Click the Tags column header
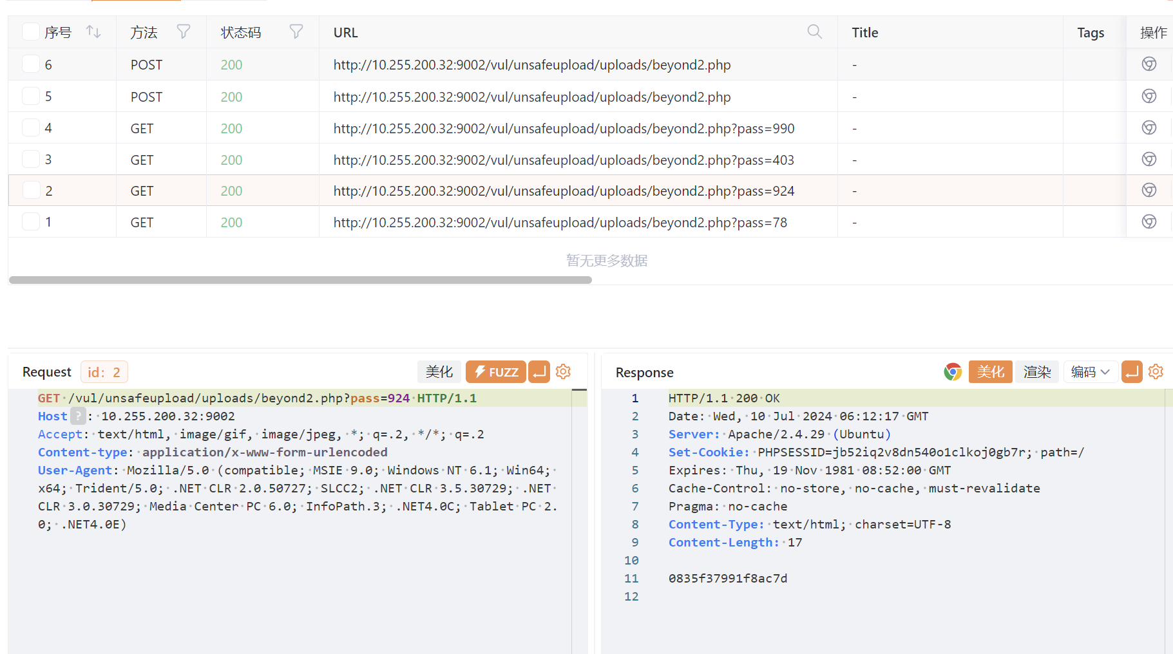The height and width of the screenshot is (654, 1173). 1091,32
